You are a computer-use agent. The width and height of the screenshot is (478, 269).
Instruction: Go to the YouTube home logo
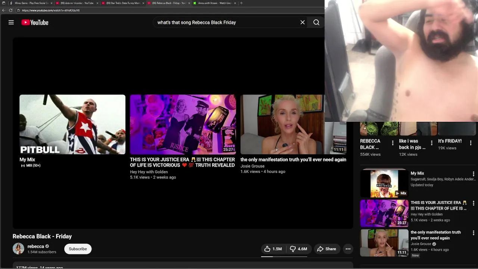coord(35,22)
